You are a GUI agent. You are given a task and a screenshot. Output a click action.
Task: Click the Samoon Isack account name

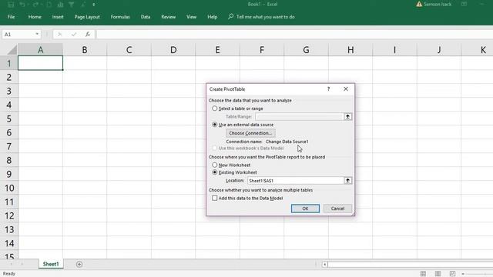coord(438,4)
